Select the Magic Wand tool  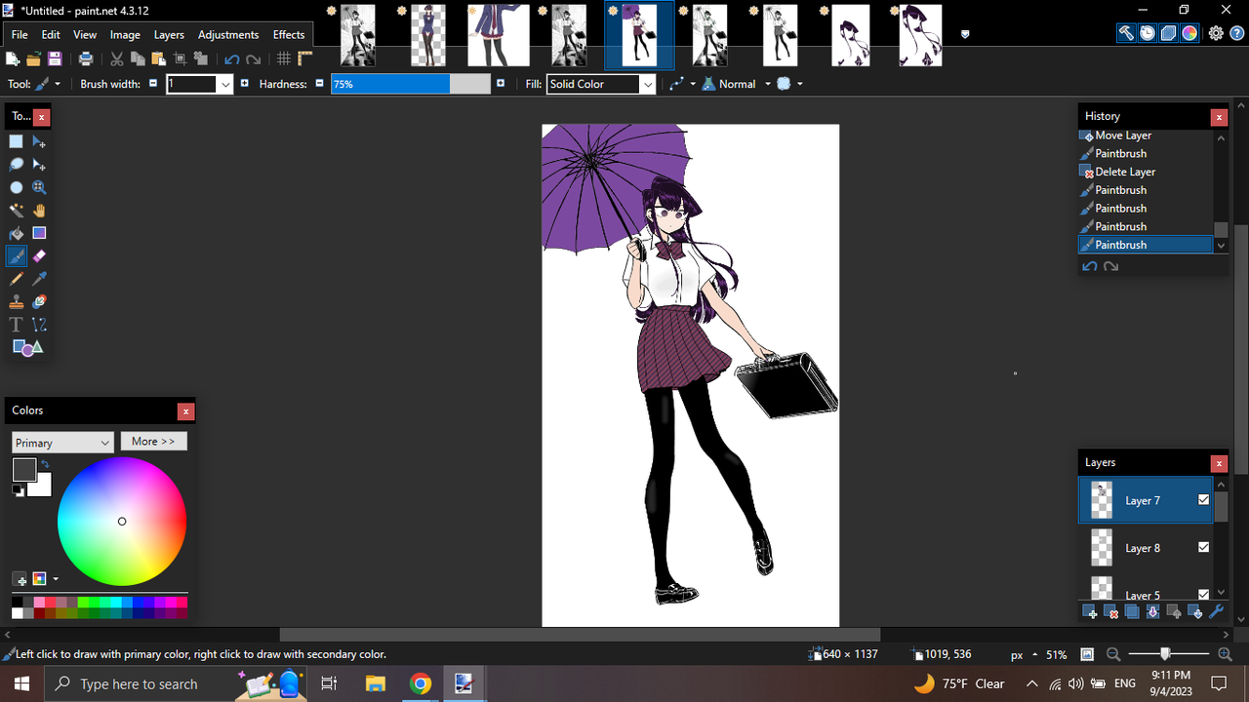(x=17, y=210)
